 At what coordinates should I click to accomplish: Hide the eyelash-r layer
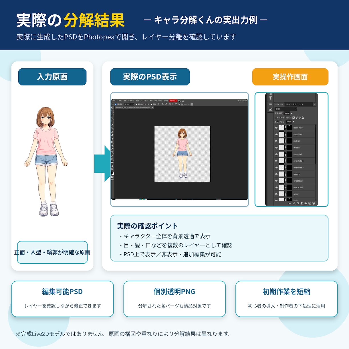[276, 134]
